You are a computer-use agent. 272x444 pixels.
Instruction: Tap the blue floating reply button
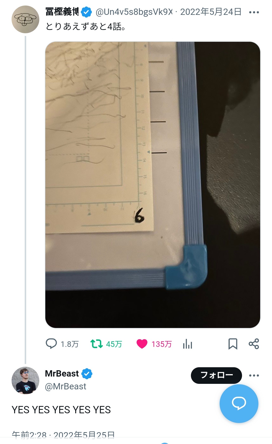tap(239, 403)
